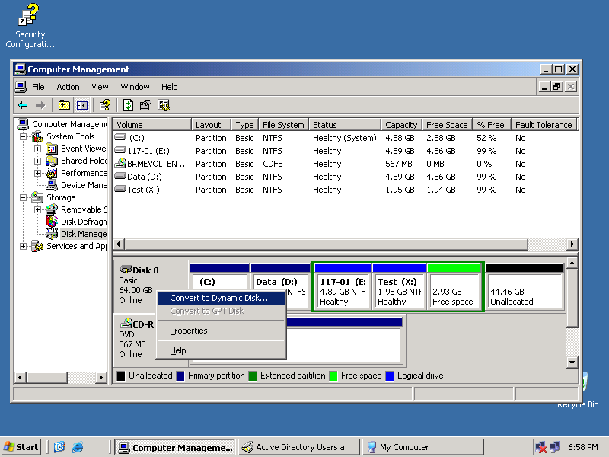Select the 44.46 GB Unallocated block
This screenshot has height=457, width=609.
[x=525, y=286]
